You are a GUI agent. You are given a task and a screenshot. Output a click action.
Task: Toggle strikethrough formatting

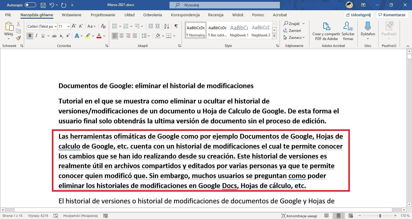click(54, 36)
